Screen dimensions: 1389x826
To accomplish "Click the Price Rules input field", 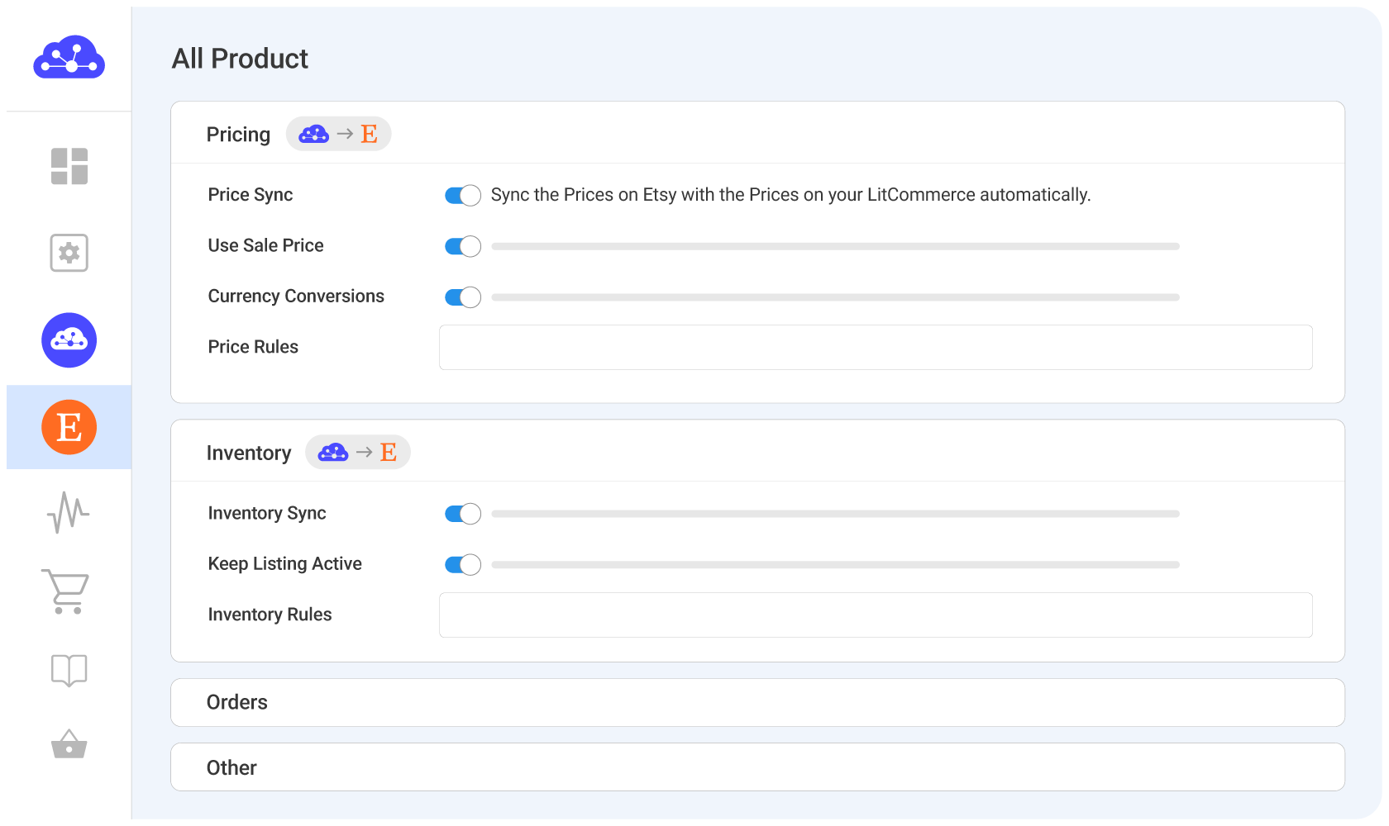I will (875, 347).
